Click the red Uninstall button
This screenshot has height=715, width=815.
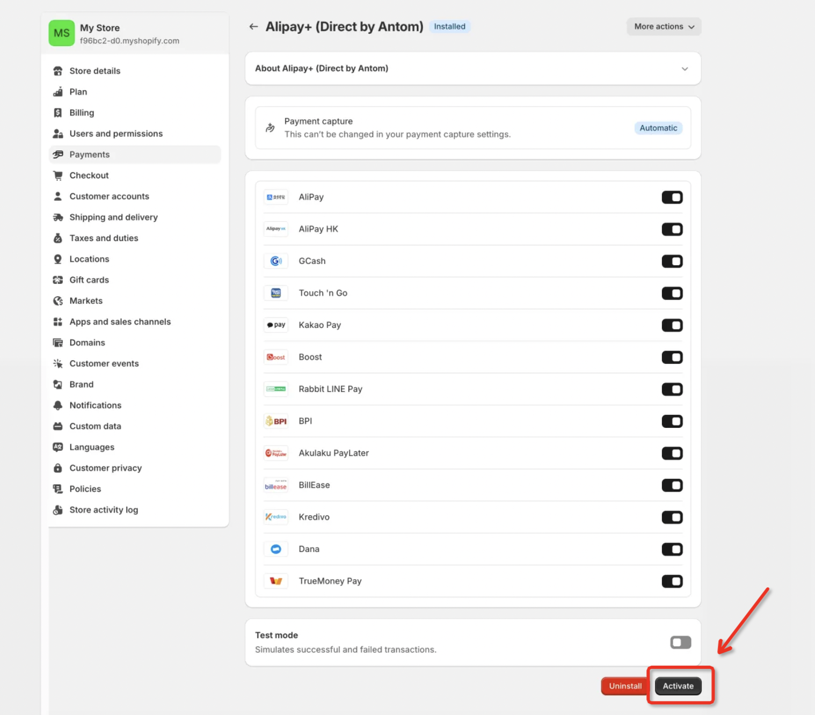[625, 686]
